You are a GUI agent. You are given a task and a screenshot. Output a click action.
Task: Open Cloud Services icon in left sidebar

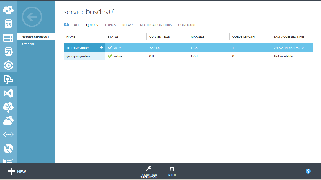[8, 10]
